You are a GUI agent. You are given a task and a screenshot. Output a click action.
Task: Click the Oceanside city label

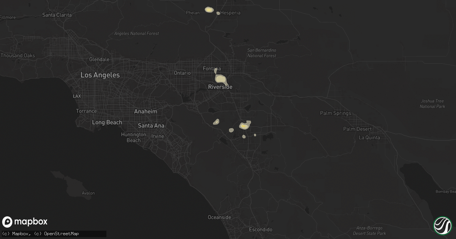219,217
